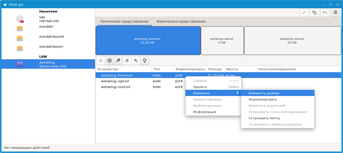Click the delete device toolbar icon
The width and height of the screenshot is (343, 153).
(110, 60)
